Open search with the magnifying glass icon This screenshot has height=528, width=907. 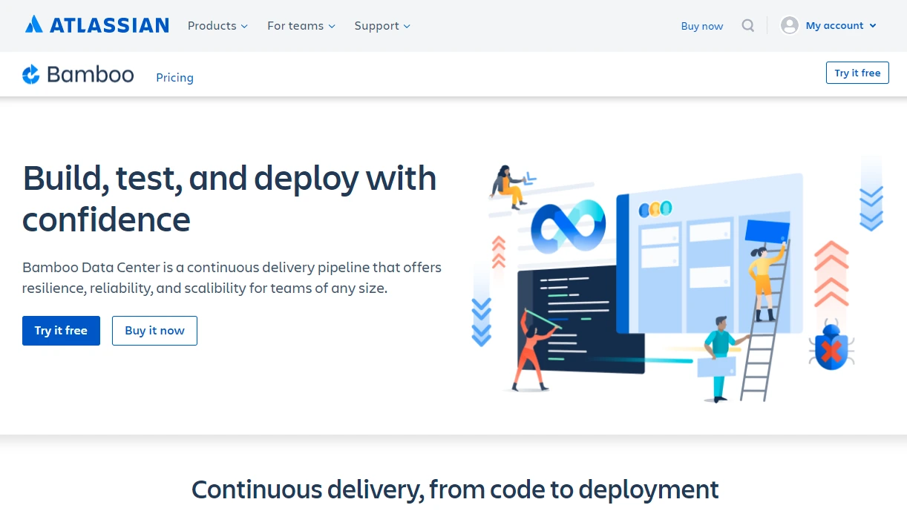pyautogui.click(x=748, y=25)
